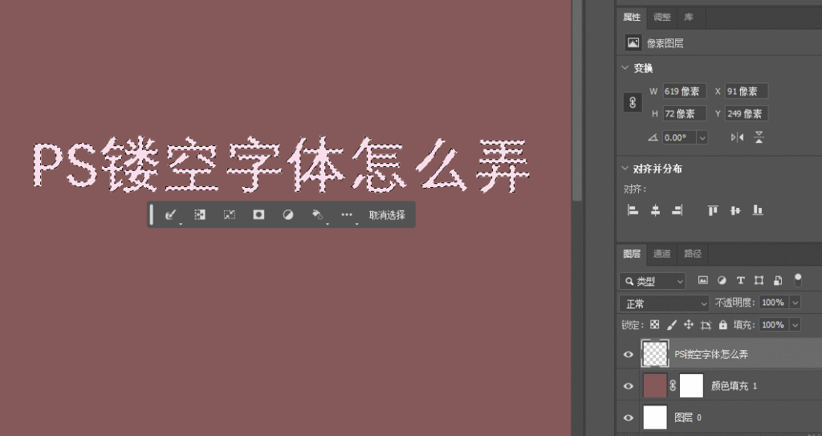Select the 颜色填充 1 layer mask thumbnail
This screenshot has width=822, height=436.
(x=691, y=385)
